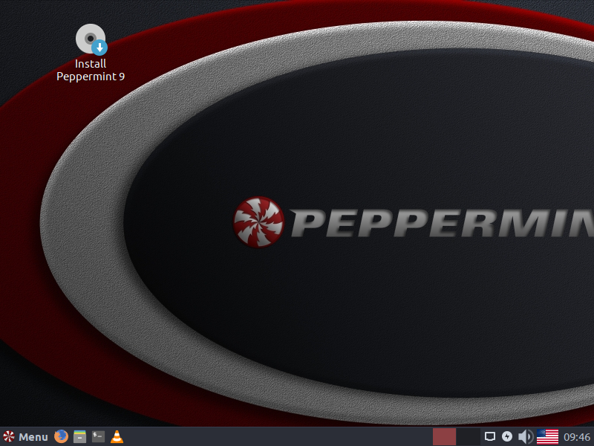
Task: Open the Menu text label on panel
Action: click(33, 437)
